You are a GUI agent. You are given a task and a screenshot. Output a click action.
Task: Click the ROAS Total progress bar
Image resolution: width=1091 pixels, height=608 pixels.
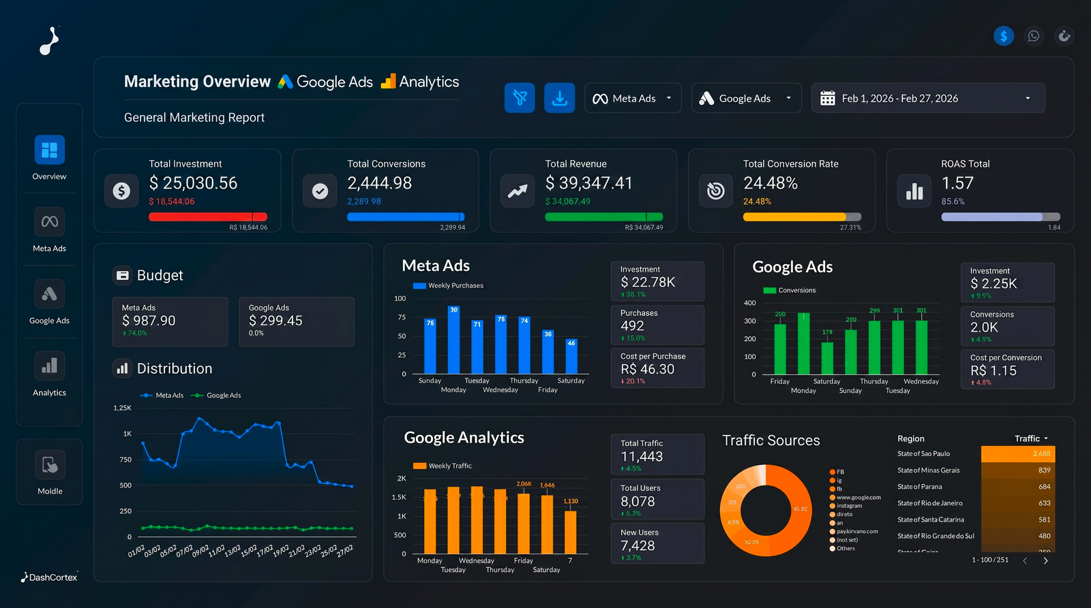[x=1001, y=217]
